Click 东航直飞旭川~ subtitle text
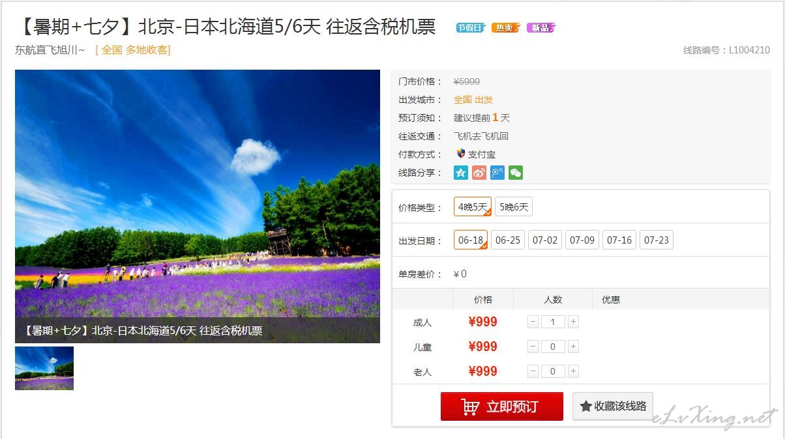This screenshot has height=439, width=785. click(x=50, y=50)
